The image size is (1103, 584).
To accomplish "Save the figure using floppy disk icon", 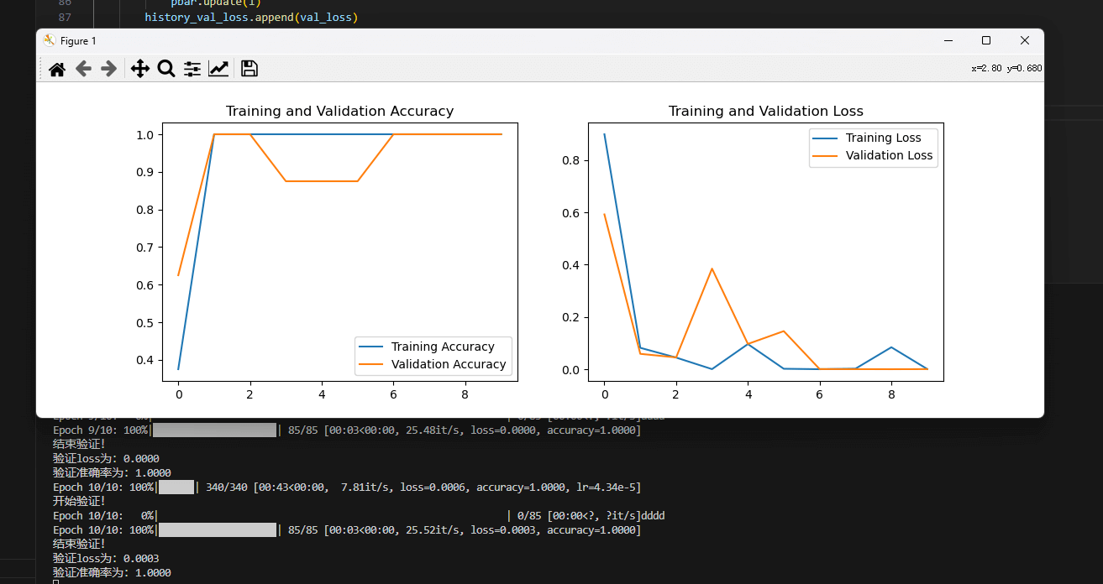I will [249, 69].
